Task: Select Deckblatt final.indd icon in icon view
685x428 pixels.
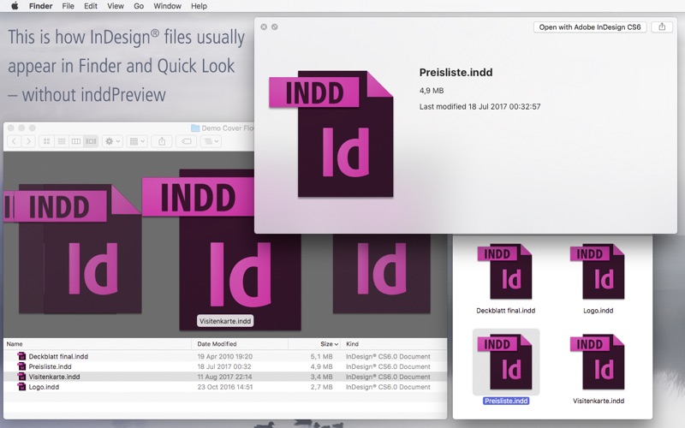Action: (x=505, y=272)
